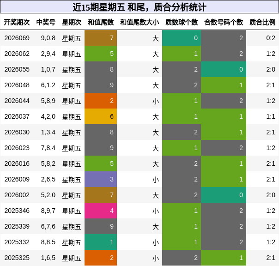Viewport: 279px width, 266px height.
Task: Click prime count 0 in row 2026069
Action: point(182,38)
